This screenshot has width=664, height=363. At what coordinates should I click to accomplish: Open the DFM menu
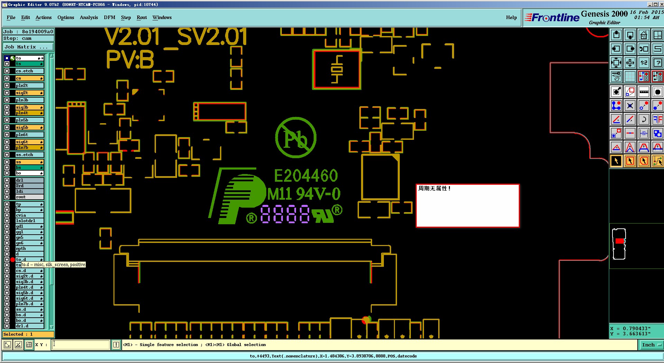click(x=110, y=17)
